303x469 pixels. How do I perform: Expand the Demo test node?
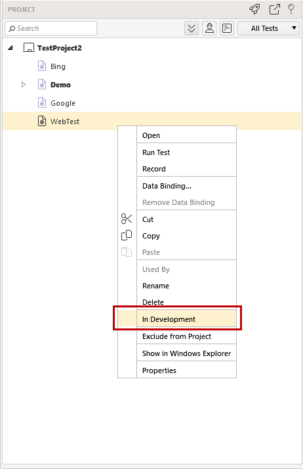click(x=24, y=85)
